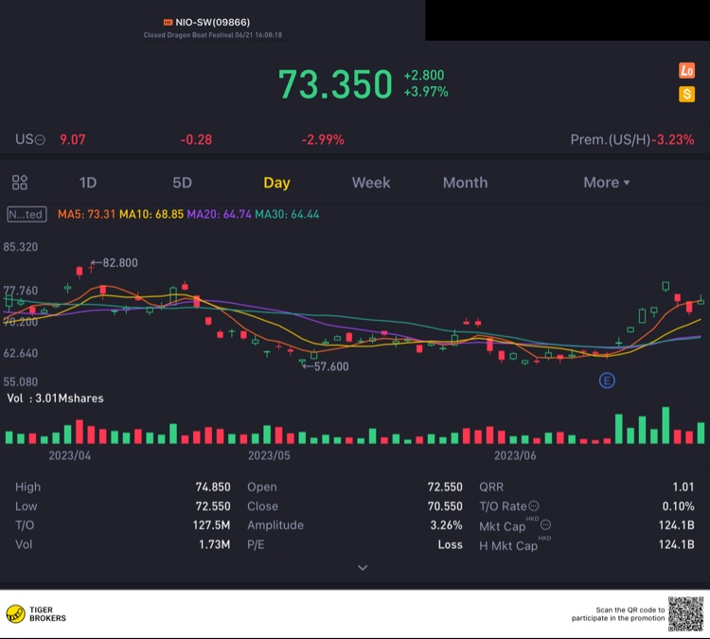The width and height of the screenshot is (710, 639).
Task: Click the HK flag icon by NIO-SW
Action: point(168,22)
